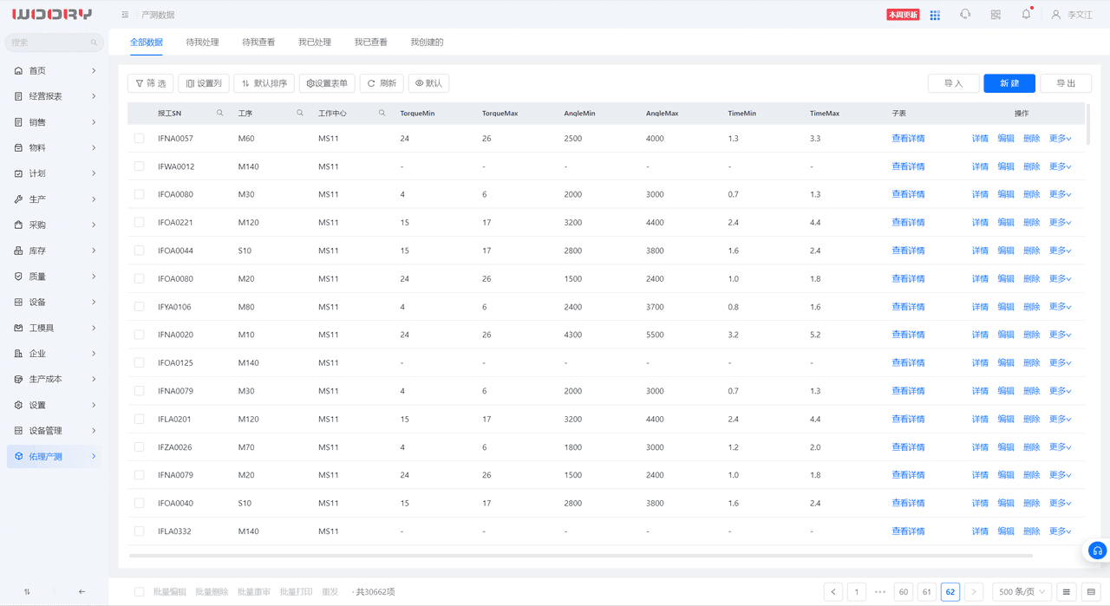The height and width of the screenshot is (606, 1110).
Task: Click the 刷新 refresh button
Action: 382,83
